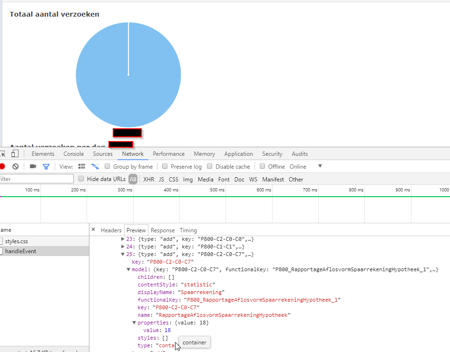Viewport: 450px width, 352px height.
Task: Select the handleEvent request row
Action: (45, 251)
